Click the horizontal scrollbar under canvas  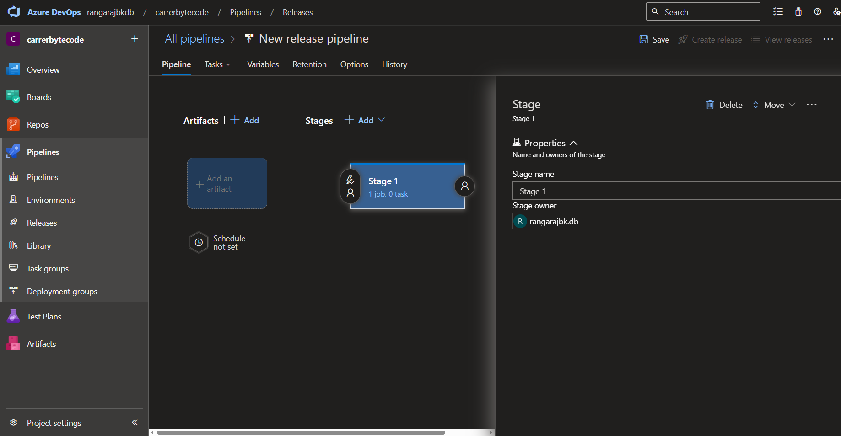click(301, 432)
